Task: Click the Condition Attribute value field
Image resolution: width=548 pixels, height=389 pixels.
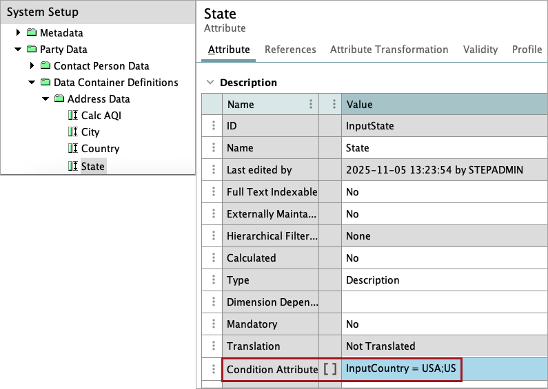Action: tap(402, 369)
